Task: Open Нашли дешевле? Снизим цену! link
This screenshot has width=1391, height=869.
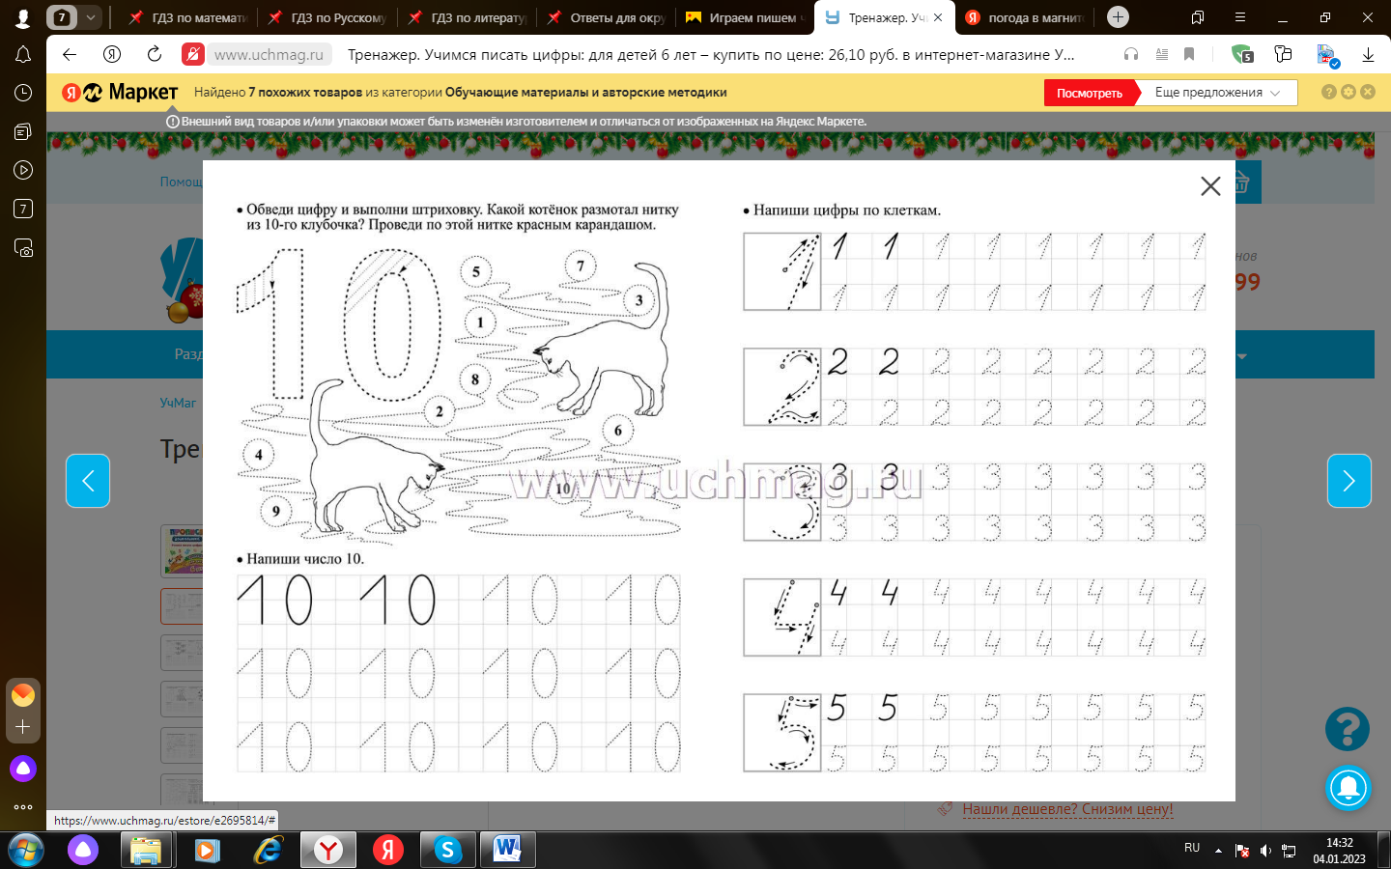Action: click(1067, 809)
